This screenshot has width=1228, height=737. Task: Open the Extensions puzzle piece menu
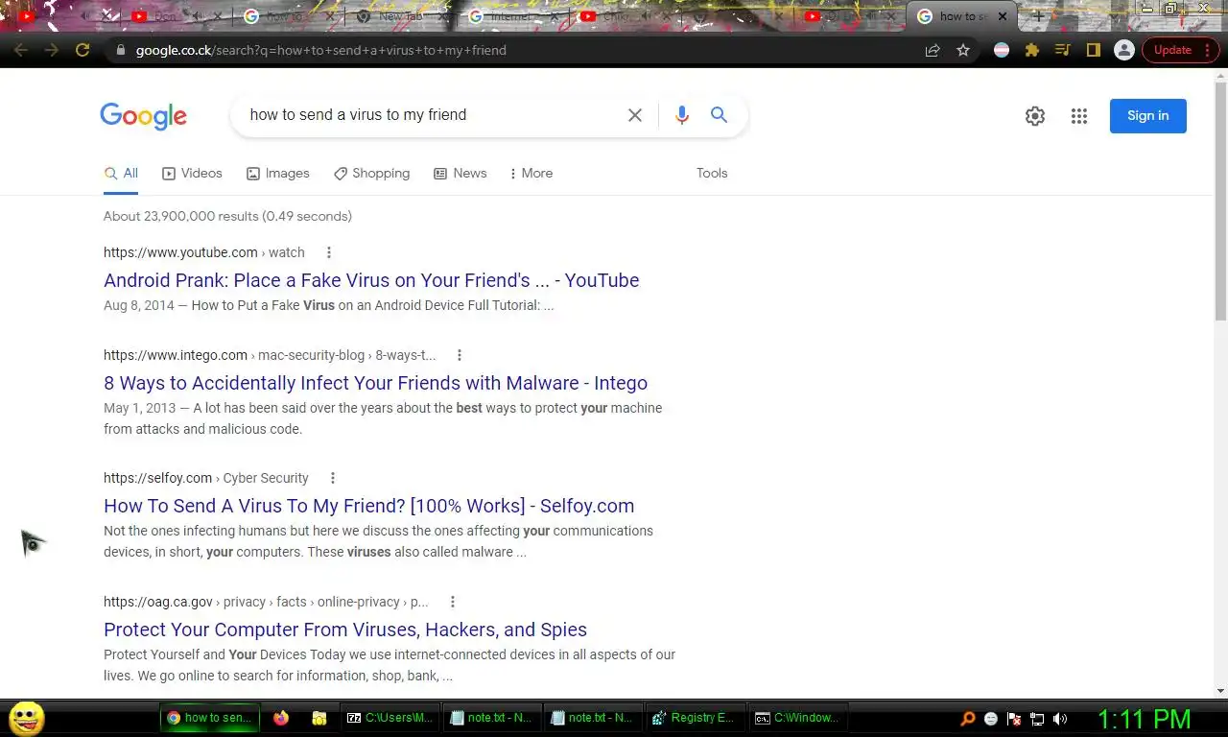click(1032, 50)
